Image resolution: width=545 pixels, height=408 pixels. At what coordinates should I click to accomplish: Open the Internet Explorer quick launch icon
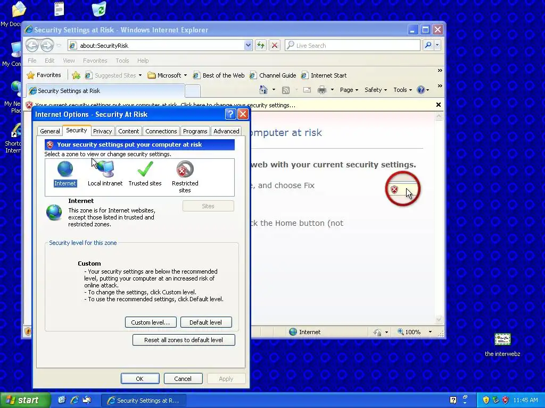point(75,400)
